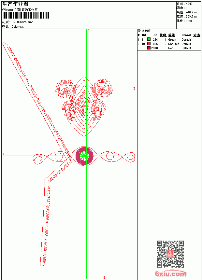Pick the Red color swatch in row 3

tap(149, 48)
